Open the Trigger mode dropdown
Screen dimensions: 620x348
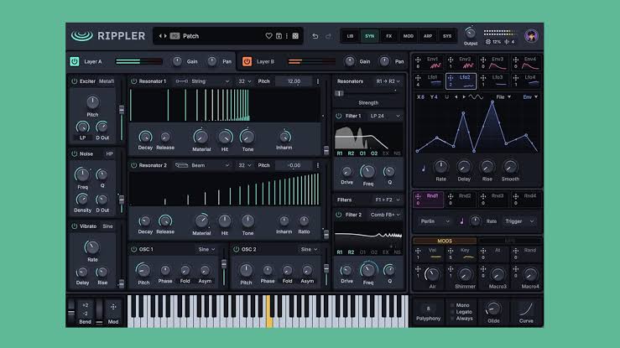[x=519, y=221]
